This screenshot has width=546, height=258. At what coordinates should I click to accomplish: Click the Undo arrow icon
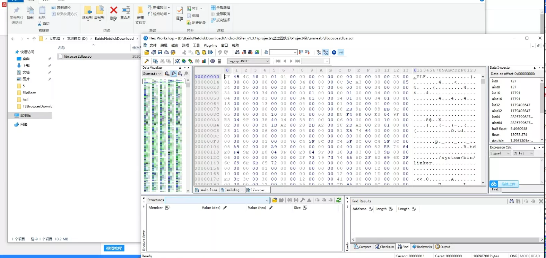(x=219, y=52)
